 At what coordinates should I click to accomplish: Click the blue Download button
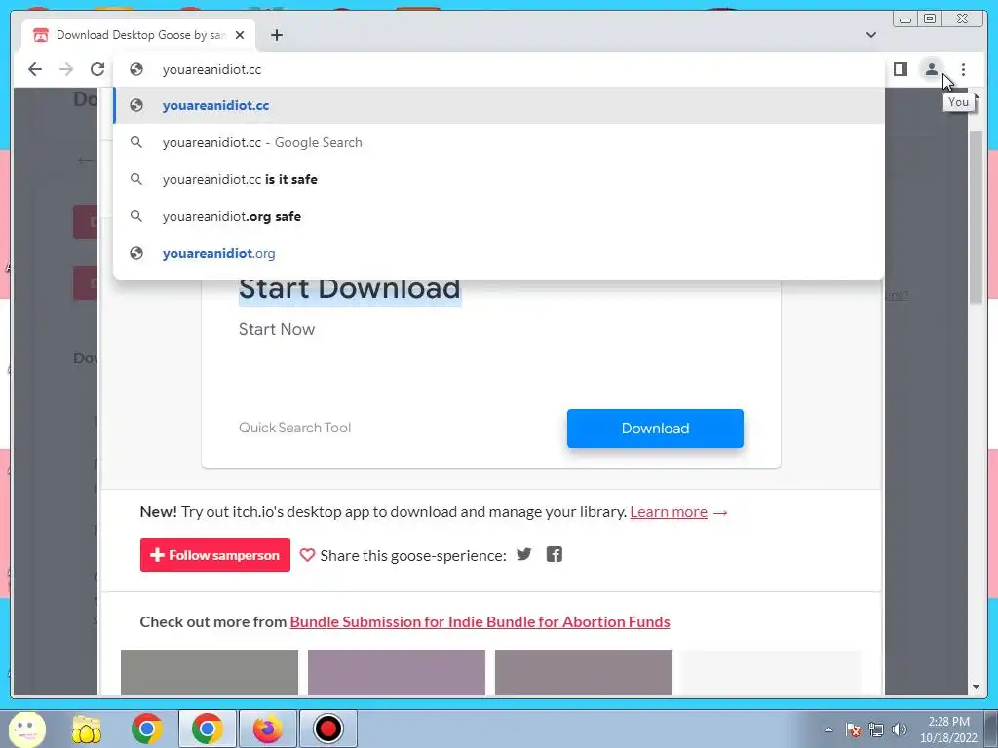[655, 429]
